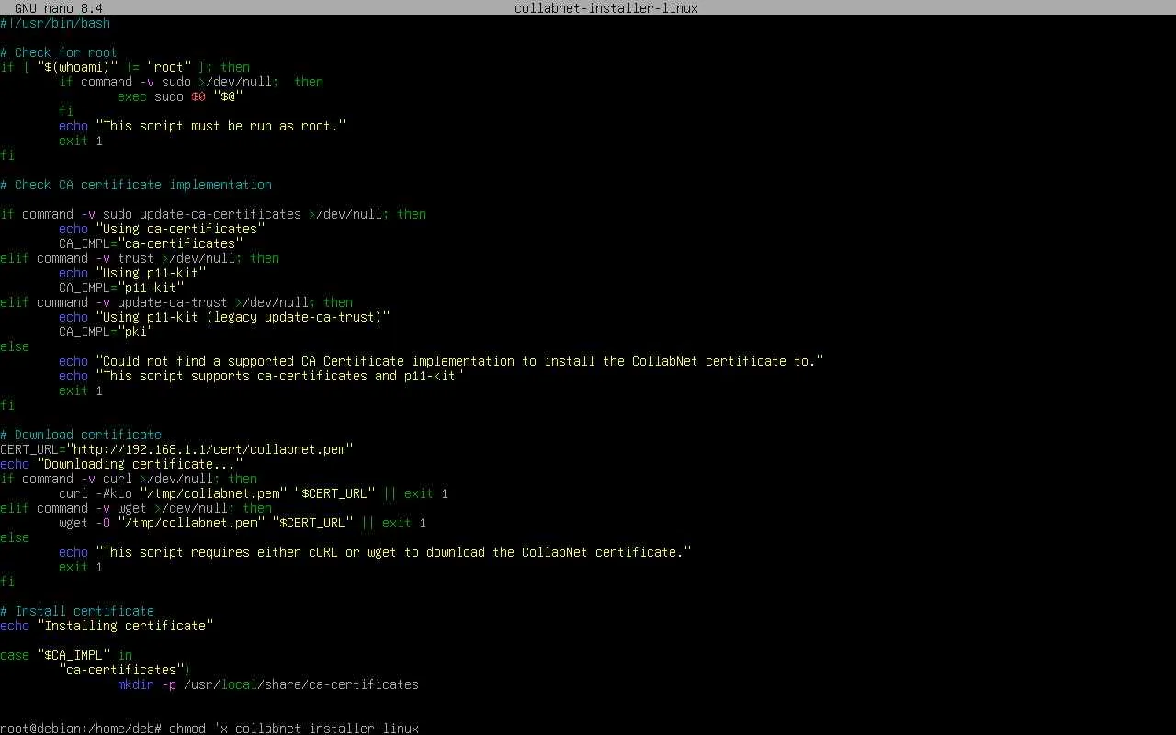Click the 'mkdir -p /usr/local/share/ca-certificates' line
The width and height of the screenshot is (1176, 735).
[268, 684]
